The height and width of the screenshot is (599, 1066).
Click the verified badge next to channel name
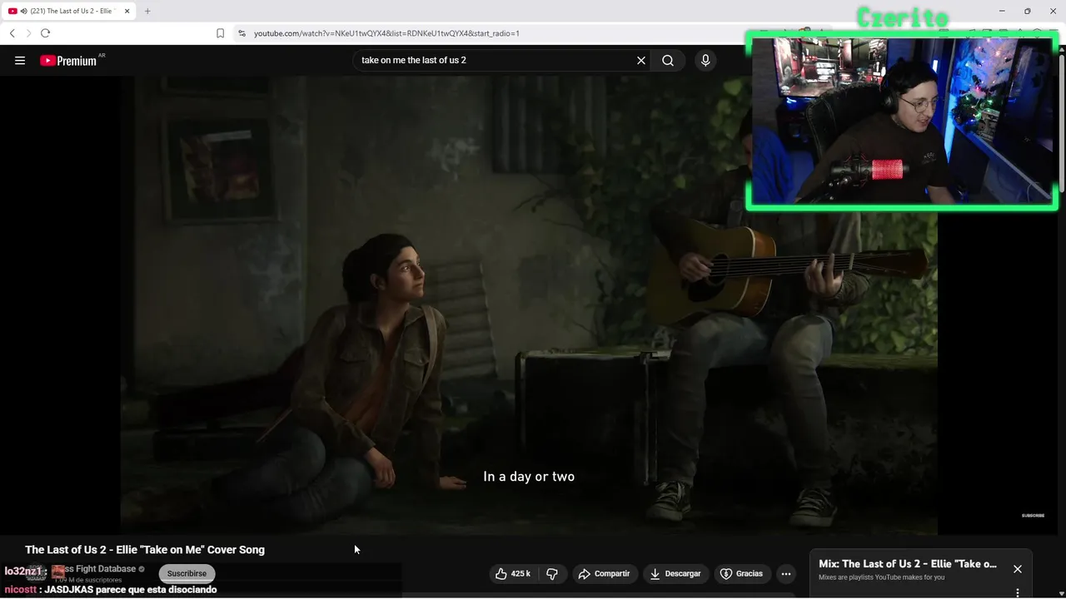pyautogui.click(x=142, y=569)
